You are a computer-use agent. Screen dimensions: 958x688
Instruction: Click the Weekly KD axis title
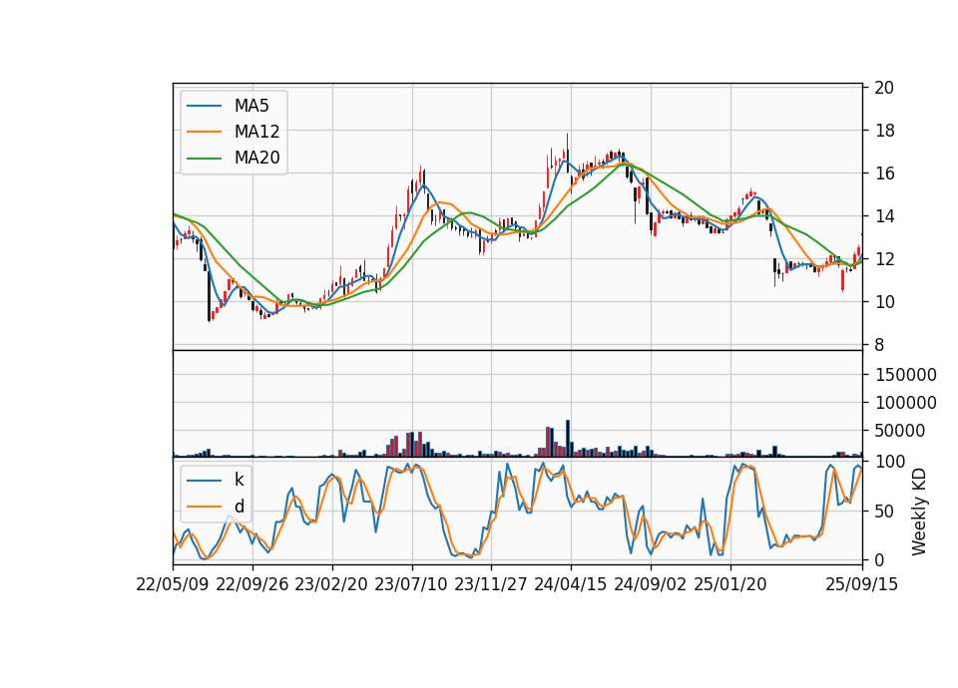(x=919, y=512)
